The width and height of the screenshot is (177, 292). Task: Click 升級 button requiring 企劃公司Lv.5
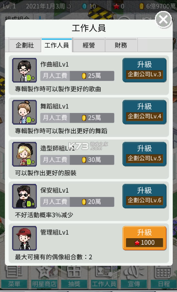pos(144,154)
